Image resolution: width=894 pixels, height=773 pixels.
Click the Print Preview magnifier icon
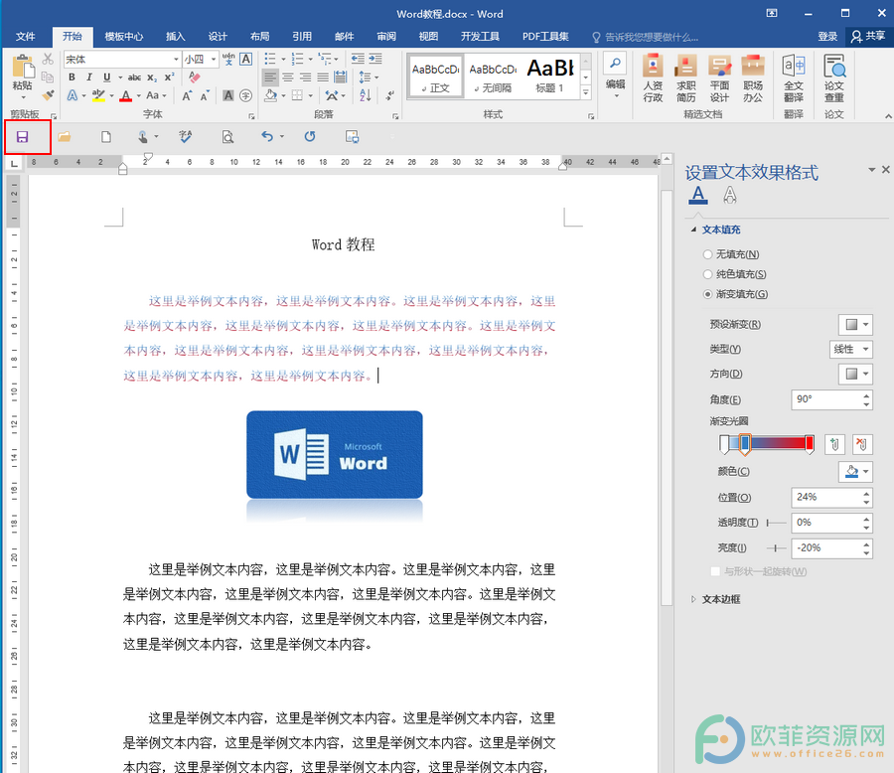227,137
